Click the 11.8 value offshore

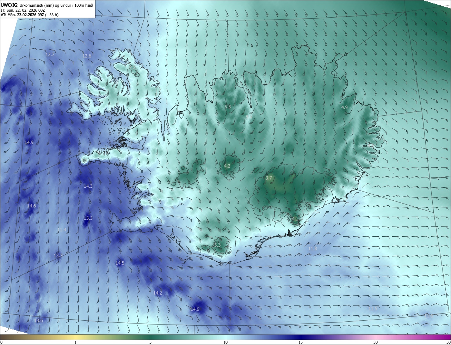(x=313, y=248)
